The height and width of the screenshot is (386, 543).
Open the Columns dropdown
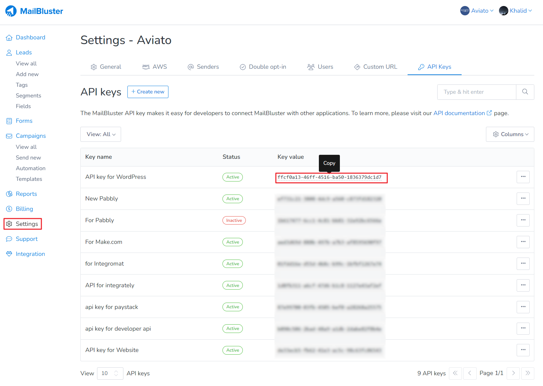(x=510, y=134)
